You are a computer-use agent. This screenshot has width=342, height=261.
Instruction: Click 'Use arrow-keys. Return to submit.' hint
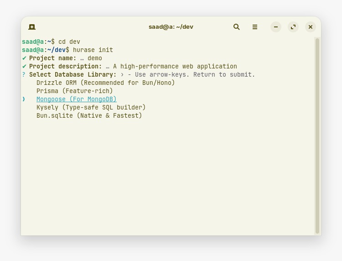tap(195, 75)
